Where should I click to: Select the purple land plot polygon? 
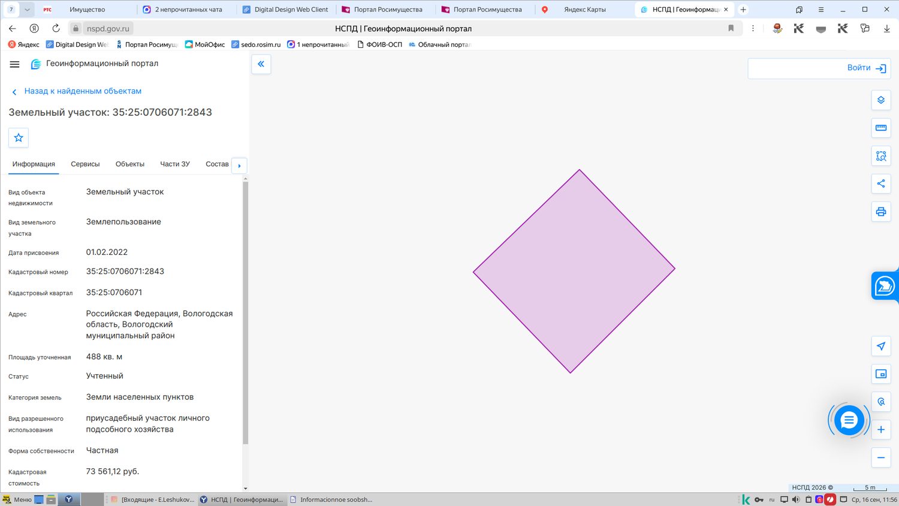pyautogui.click(x=574, y=271)
